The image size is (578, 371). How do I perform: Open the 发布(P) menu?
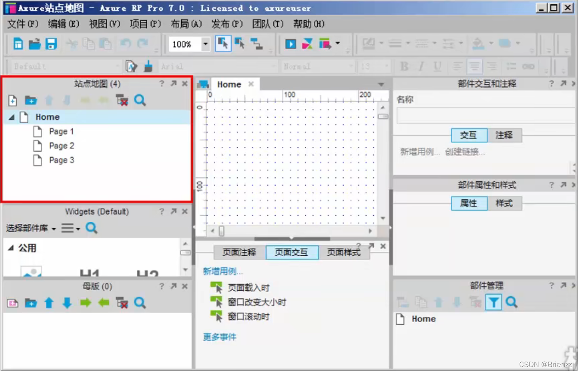point(227,24)
